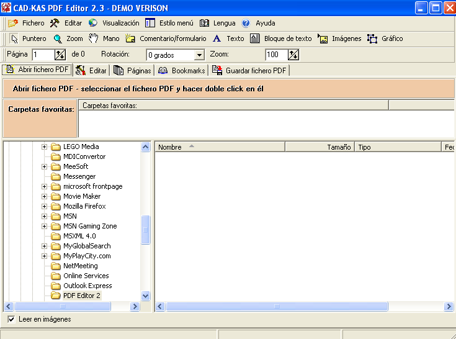This screenshot has height=339, width=456.
Task: Click the Zoom value input field
Action: coord(276,55)
